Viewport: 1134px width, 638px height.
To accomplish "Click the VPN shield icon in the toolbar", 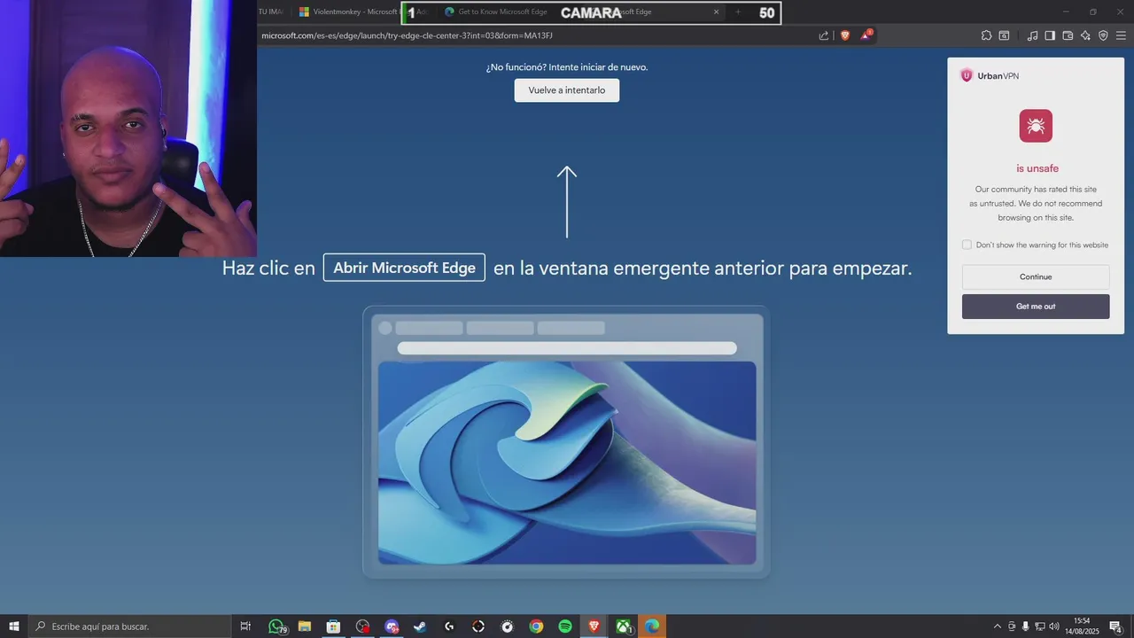I will (1103, 35).
